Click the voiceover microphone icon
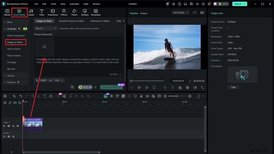 coord(141,96)
